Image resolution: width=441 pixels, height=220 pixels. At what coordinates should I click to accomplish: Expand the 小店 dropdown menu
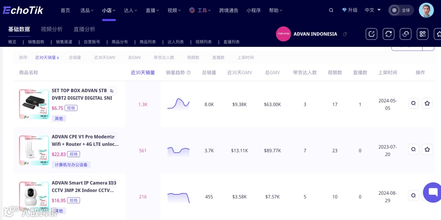[x=109, y=10]
